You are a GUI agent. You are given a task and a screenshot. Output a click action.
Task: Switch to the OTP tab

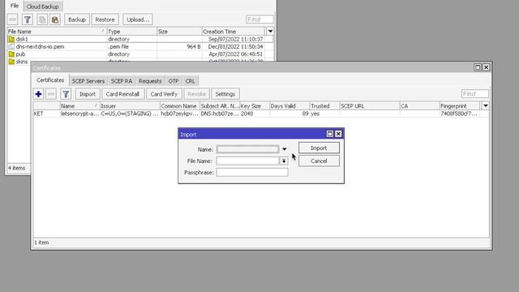[174, 81]
